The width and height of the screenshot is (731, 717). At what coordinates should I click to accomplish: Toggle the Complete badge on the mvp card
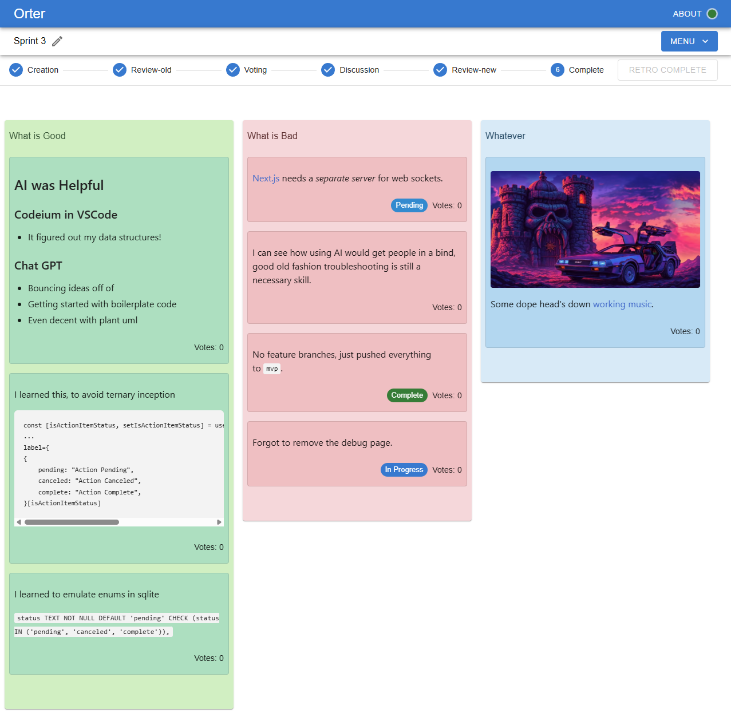coord(407,395)
